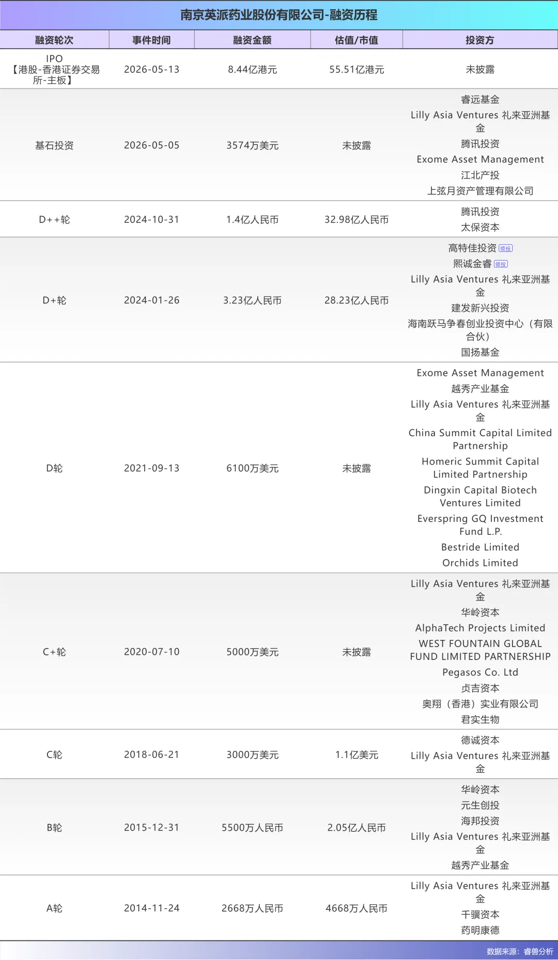Click the amount 6100万美元
The image size is (558, 960).
point(252,468)
